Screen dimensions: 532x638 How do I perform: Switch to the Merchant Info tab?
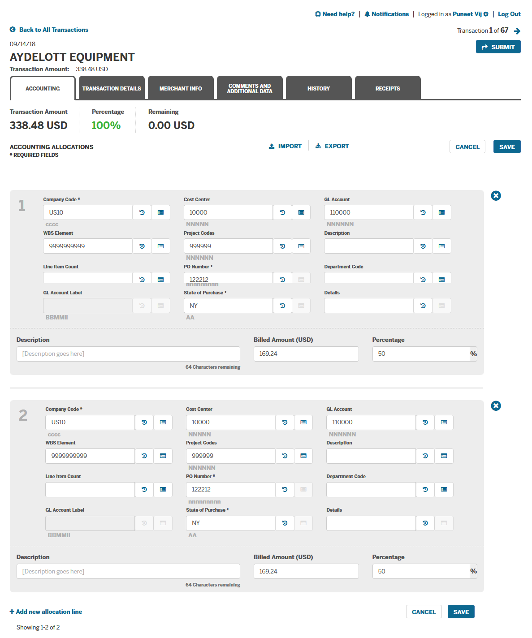coord(181,88)
